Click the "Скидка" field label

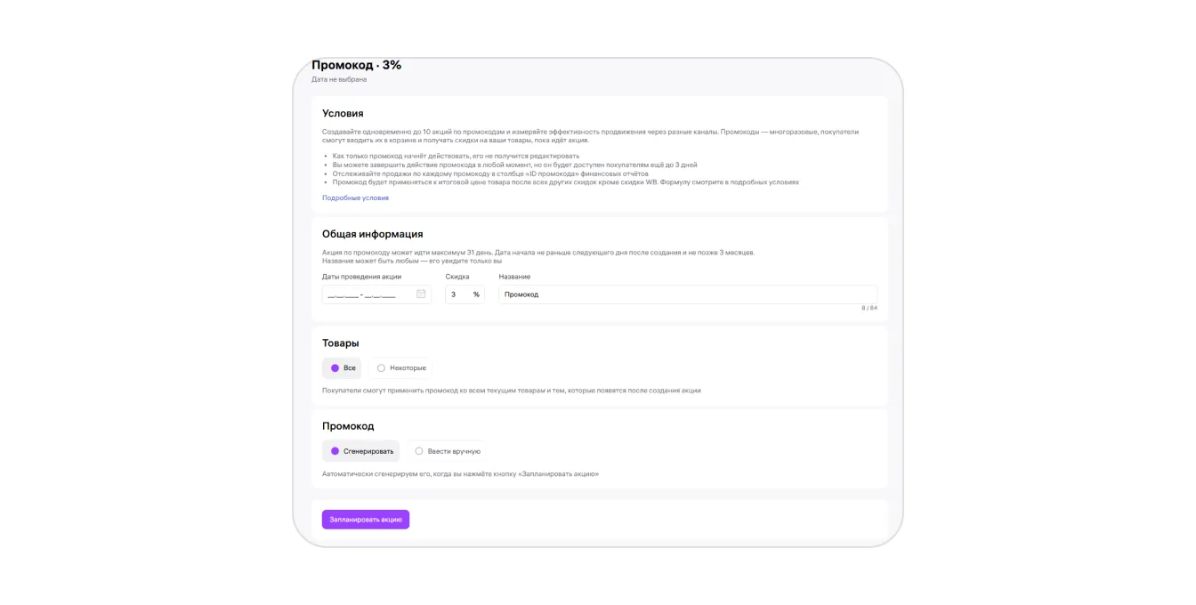click(x=457, y=277)
